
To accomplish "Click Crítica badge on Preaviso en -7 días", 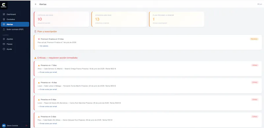I will pyautogui.click(x=255, y=65).
